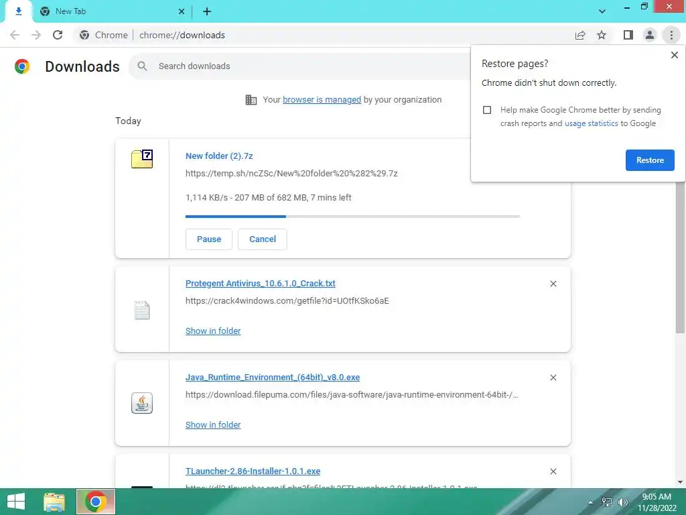Click the 'New folder (2).7z' file name
Screen dimensions: 686x515
point(219,156)
